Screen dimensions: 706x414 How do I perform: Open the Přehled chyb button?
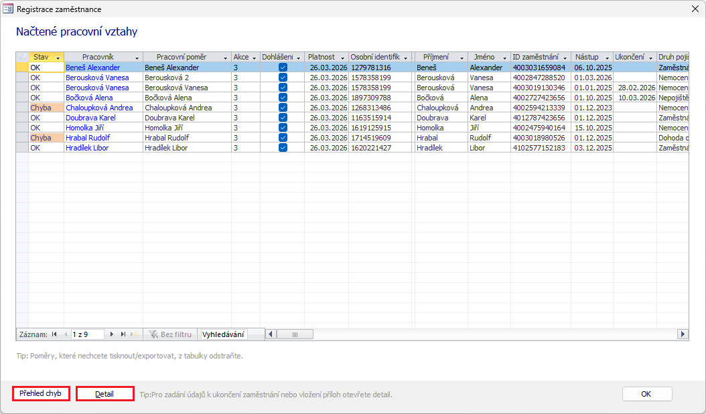(41, 394)
